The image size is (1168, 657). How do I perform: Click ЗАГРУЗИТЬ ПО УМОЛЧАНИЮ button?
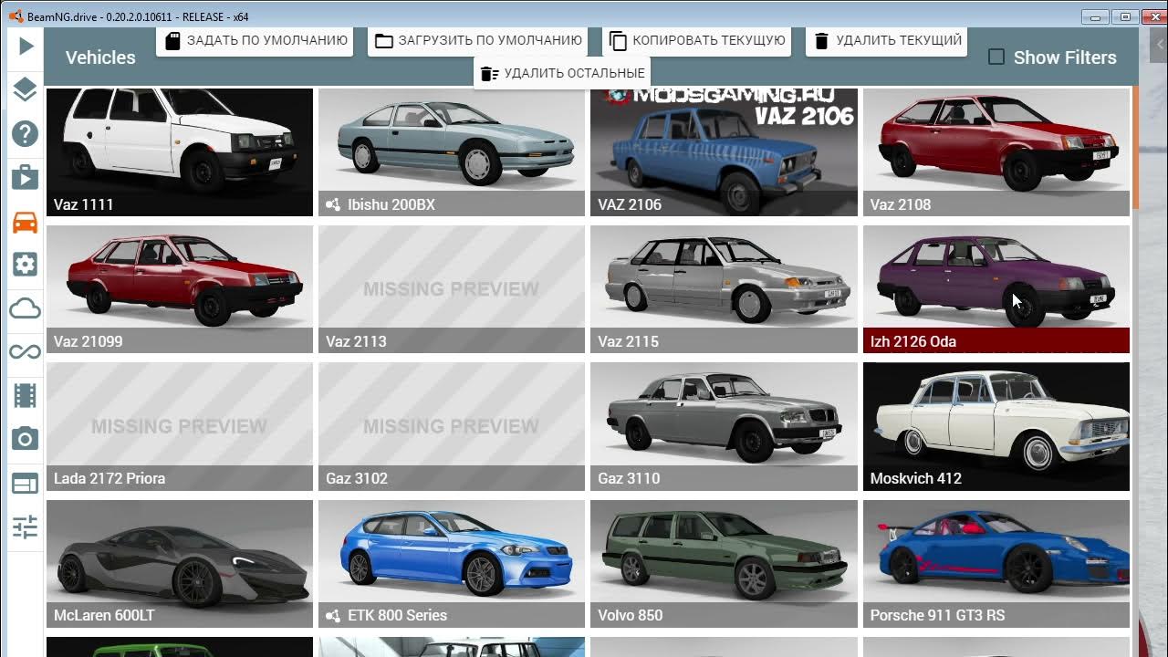pyautogui.click(x=477, y=41)
